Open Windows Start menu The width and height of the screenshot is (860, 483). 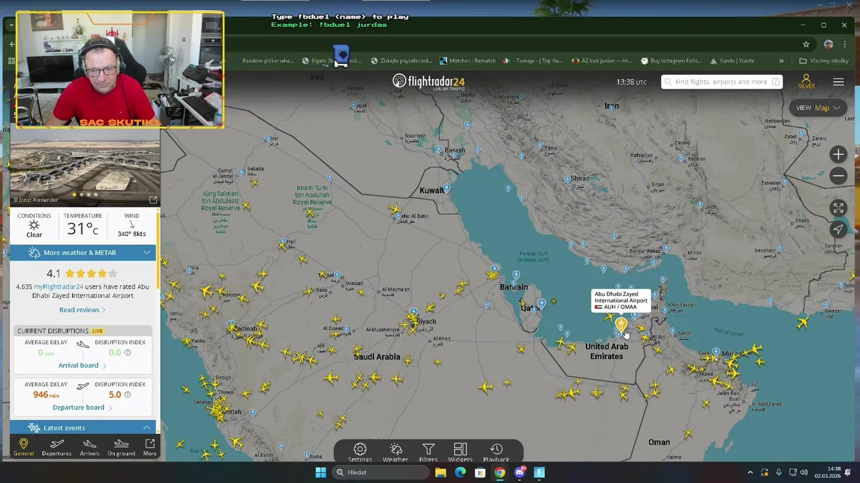click(320, 472)
